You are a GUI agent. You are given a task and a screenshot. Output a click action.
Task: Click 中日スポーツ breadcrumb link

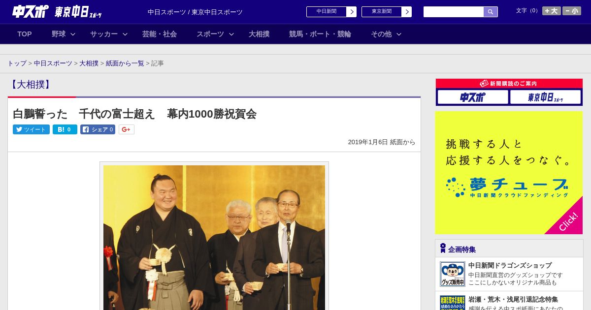pyautogui.click(x=53, y=63)
